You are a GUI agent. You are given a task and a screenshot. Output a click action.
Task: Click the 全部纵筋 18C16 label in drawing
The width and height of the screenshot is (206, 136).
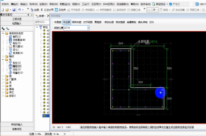click(x=147, y=41)
